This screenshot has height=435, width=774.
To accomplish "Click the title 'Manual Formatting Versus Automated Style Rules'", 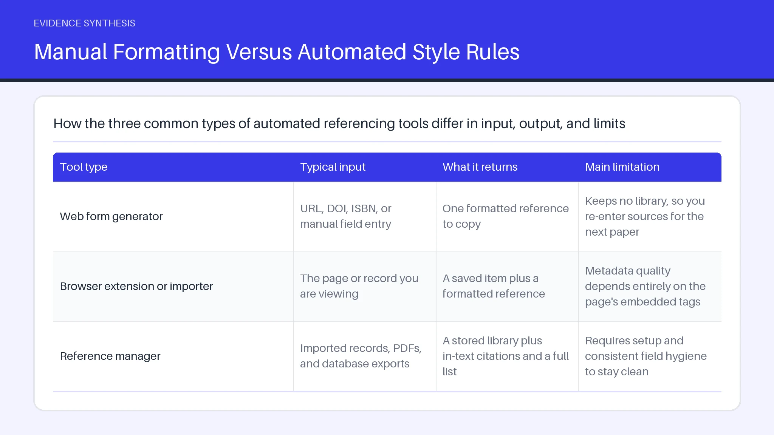I will point(277,52).
